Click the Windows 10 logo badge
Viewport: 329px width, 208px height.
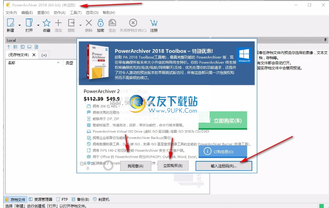(244, 55)
